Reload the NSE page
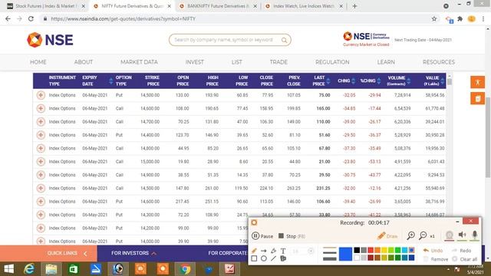The height and width of the screenshot is (276, 491). (x=31, y=18)
